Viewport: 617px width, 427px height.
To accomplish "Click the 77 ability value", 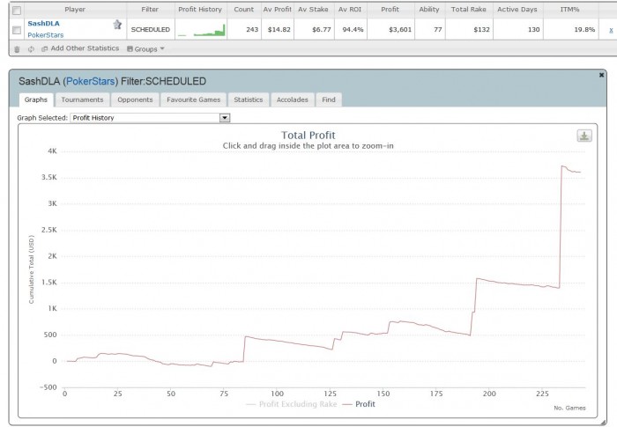I will pyautogui.click(x=438, y=29).
